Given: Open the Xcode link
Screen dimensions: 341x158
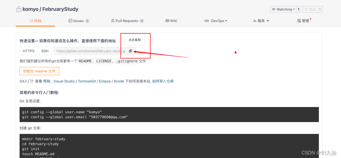Looking at the screenshot, I should pos(119,81).
